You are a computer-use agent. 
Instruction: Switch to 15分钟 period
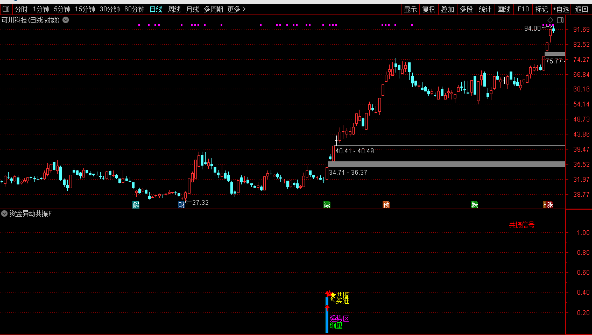[x=85, y=9]
